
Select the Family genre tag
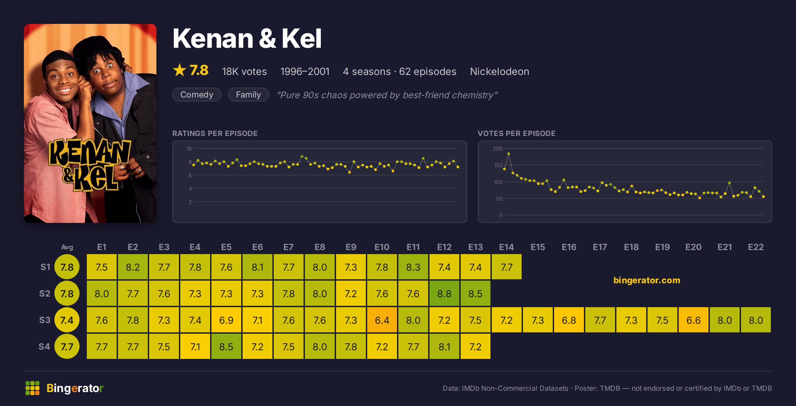coord(249,95)
